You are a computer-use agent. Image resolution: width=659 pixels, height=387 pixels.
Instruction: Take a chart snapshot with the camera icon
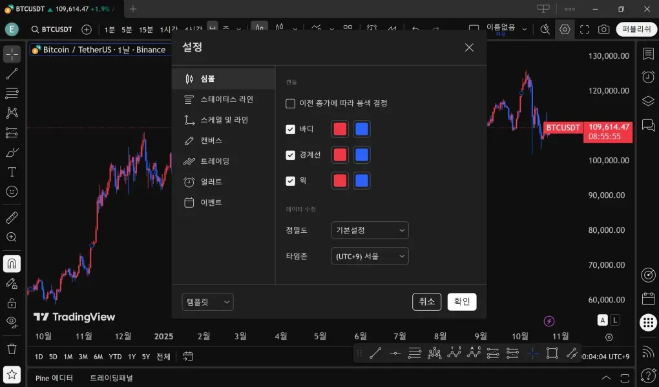click(603, 29)
